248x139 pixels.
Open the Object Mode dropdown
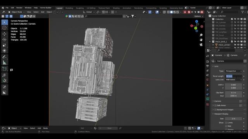tap(16, 12)
